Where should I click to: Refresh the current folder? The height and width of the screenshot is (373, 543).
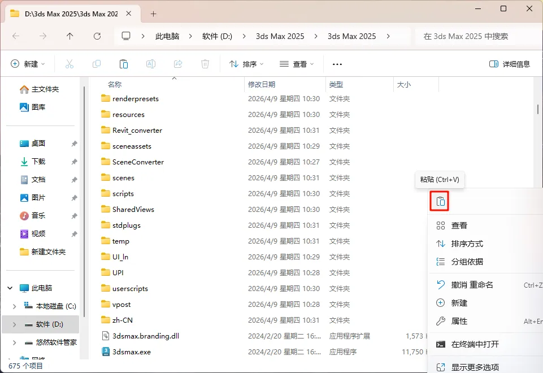coord(97,36)
